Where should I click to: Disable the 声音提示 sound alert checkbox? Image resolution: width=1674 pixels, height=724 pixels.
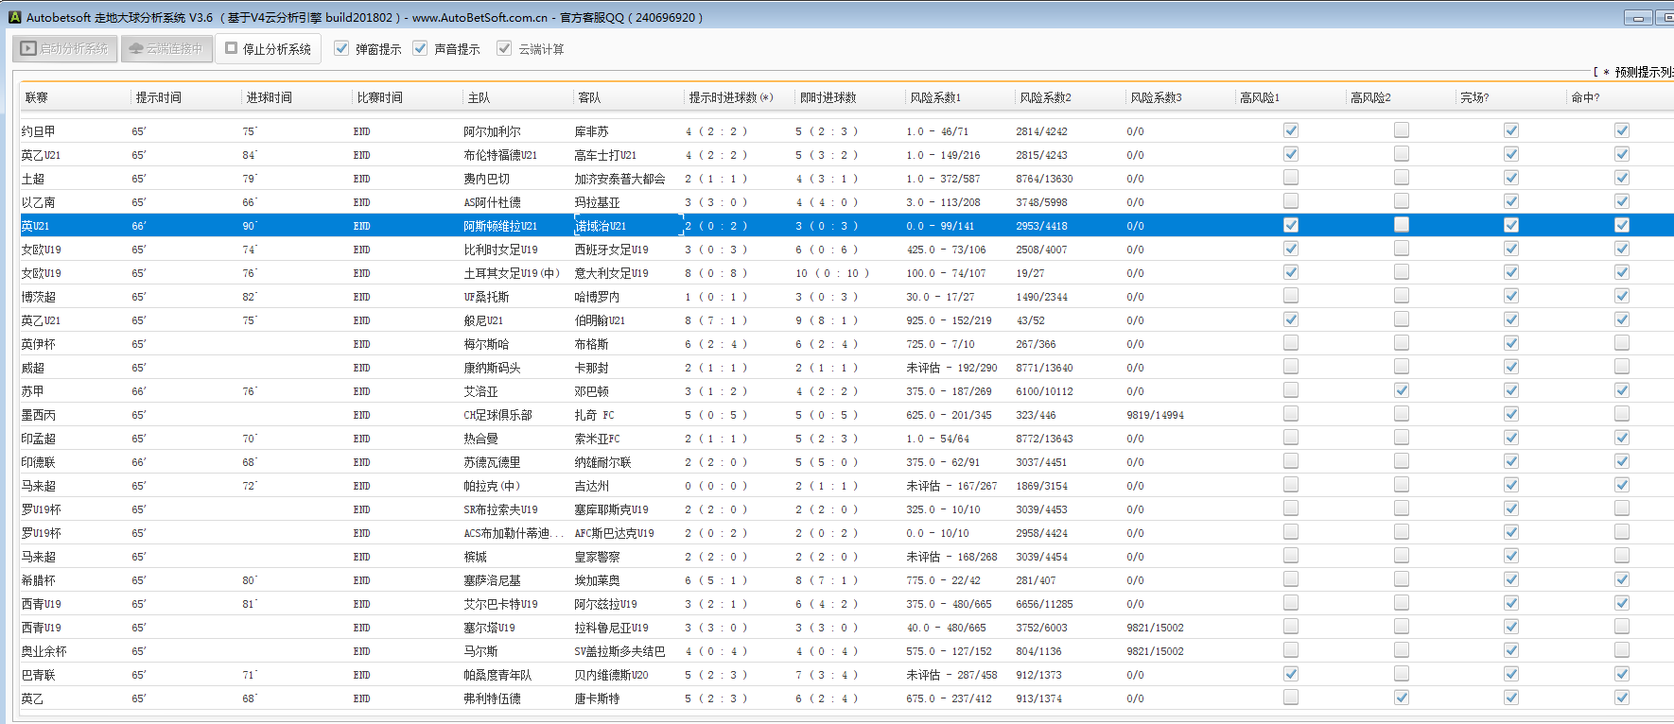pos(420,48)
